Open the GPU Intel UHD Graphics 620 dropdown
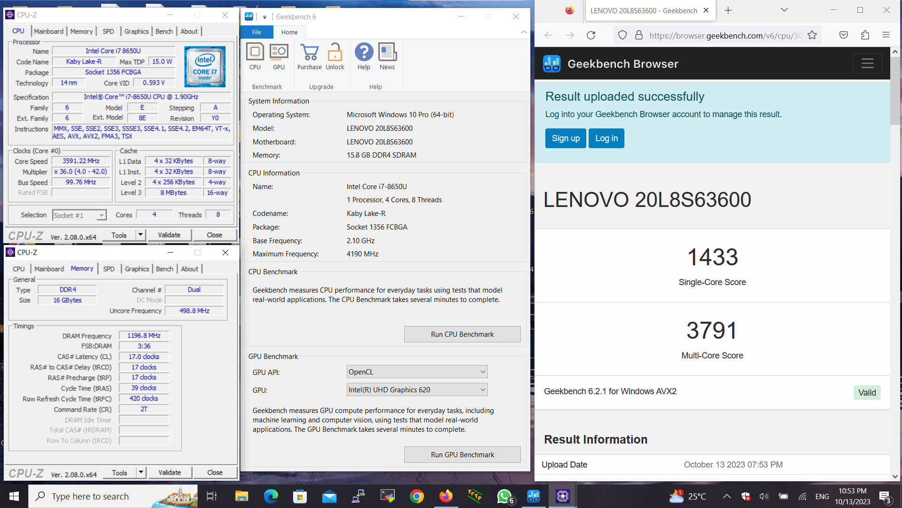Screen dimensions: 902x508 click(417, 389)
